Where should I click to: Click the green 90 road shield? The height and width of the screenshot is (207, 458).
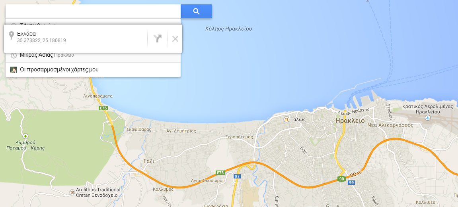coord(341,179)
